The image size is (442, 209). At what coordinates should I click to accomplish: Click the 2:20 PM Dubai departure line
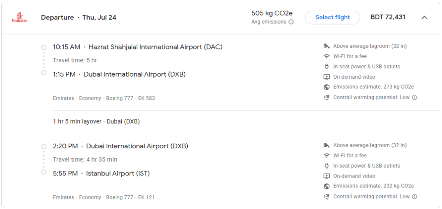[120, 146]
